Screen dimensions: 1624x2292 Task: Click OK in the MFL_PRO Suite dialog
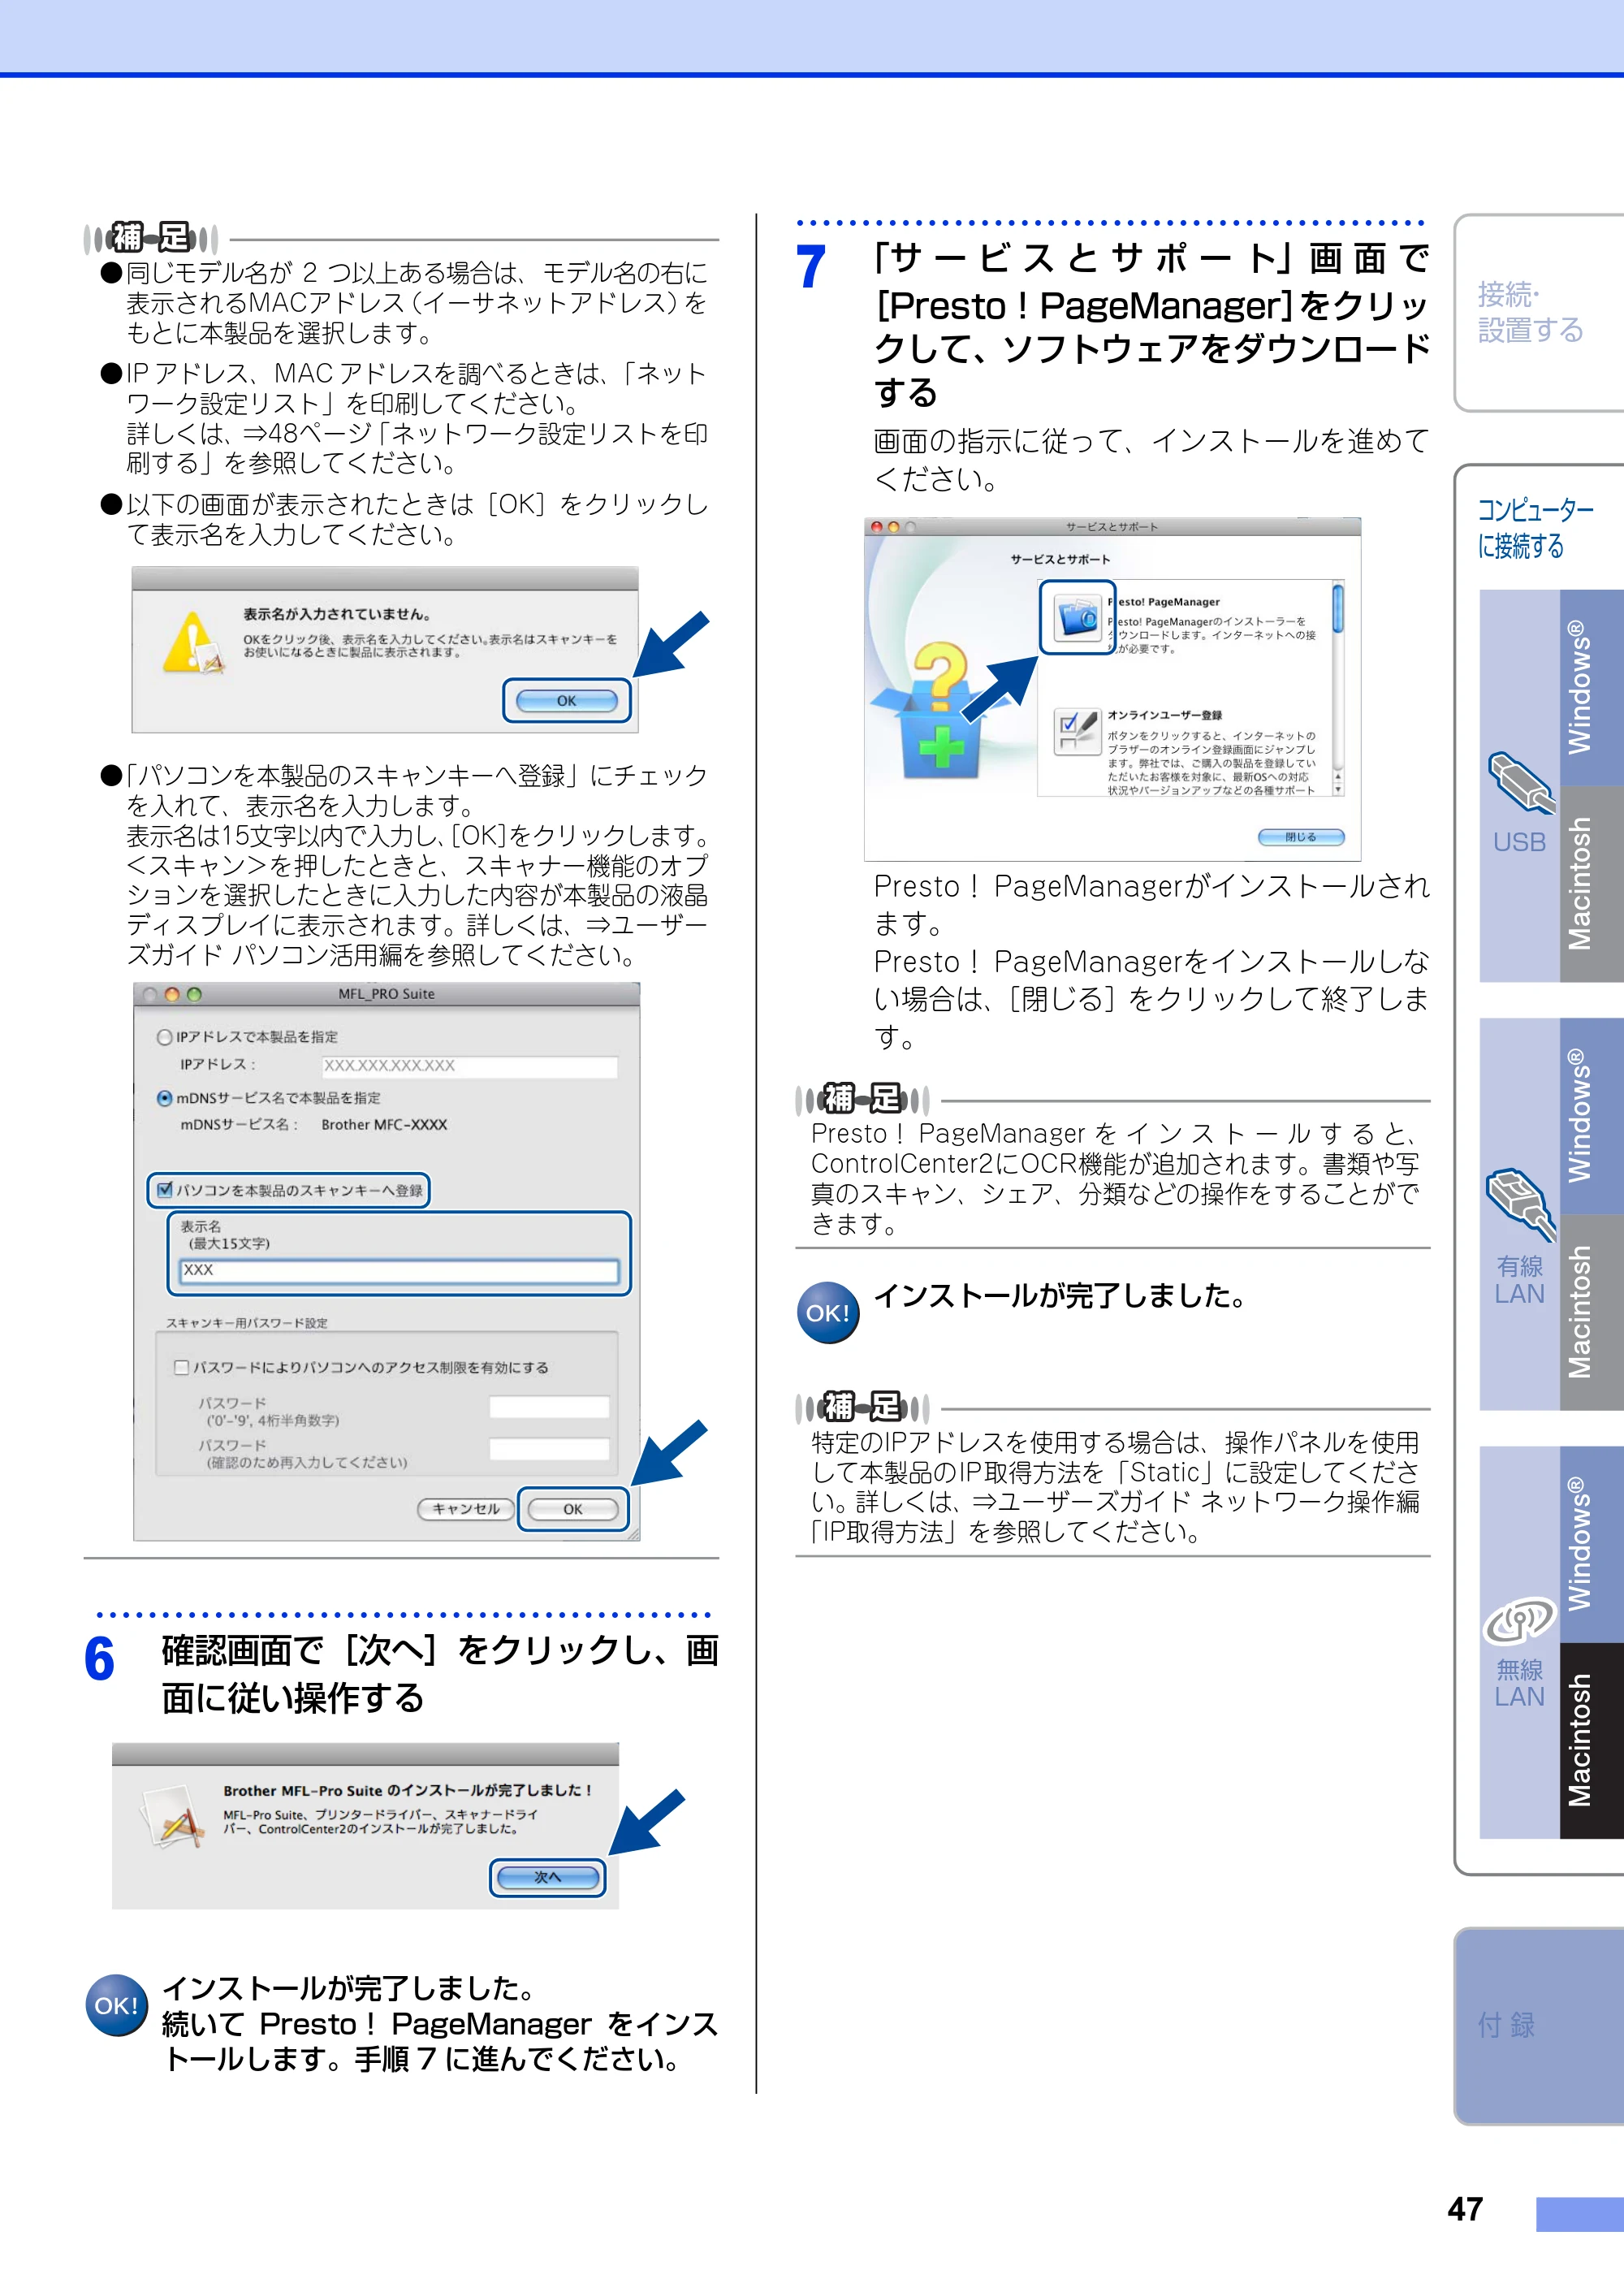point(573,1509)
